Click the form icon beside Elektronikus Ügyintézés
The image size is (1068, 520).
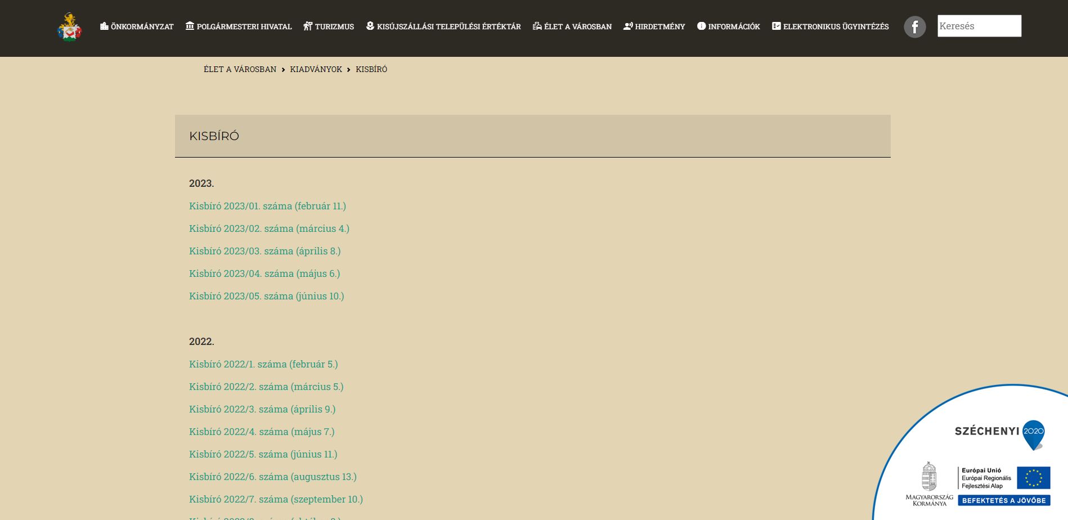pyautogui.click(x=777, y=26)
